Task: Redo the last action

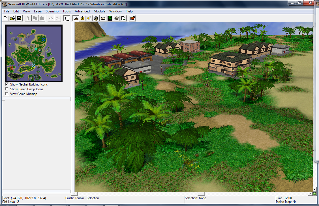Action: 58,18
